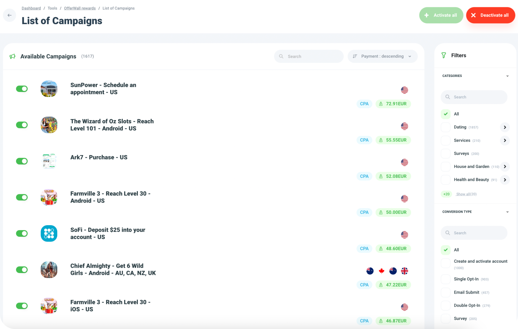This screenshot has height=329, width=518.
Task: Go back with the arrow button
Action: [x=10, y=15]
